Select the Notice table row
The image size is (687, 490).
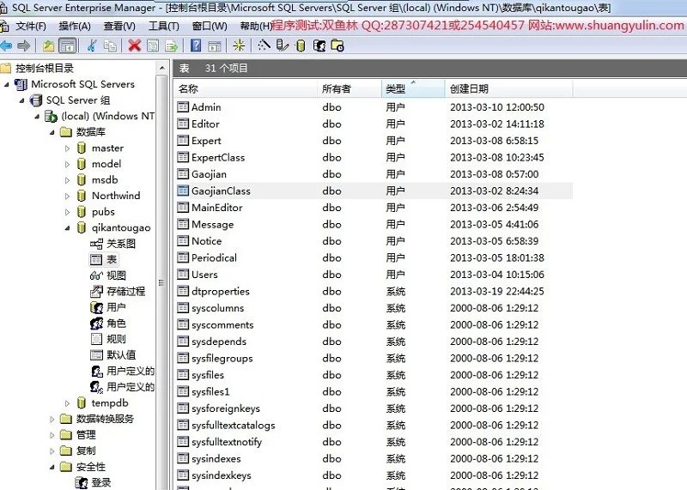coord(374,241)
